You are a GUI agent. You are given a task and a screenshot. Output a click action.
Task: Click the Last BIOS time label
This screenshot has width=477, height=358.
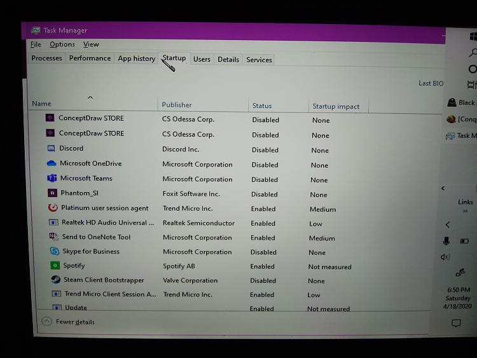(x=431, y=83)
